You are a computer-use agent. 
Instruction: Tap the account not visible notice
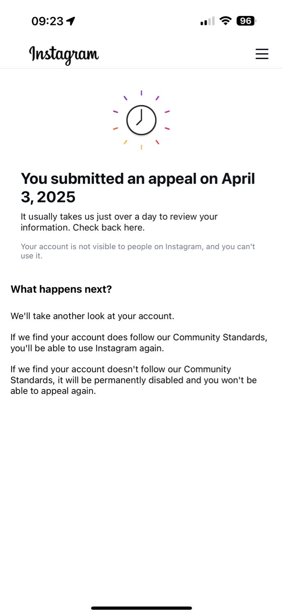point(138,251)
